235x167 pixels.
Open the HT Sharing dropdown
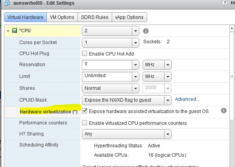click(x=127, y=134)
